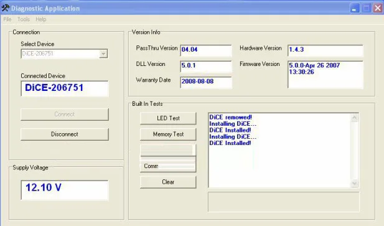Click the log scrollbar up arrow
384x226 pixels.
point(354,118)
